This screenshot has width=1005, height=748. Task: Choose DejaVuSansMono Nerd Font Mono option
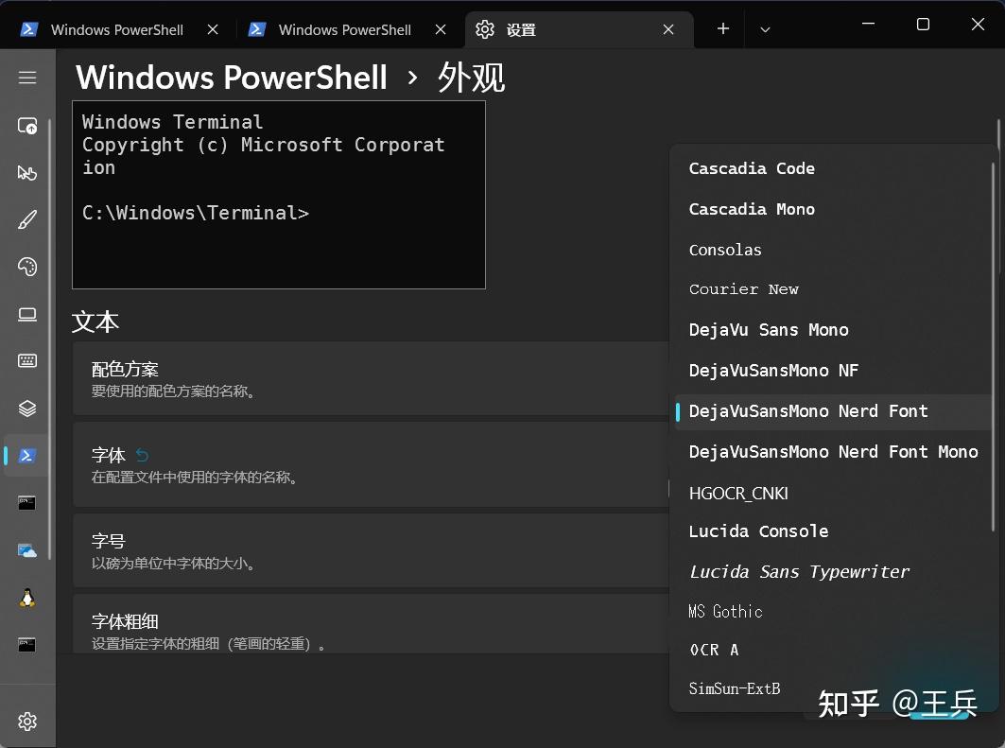(832, 452)
